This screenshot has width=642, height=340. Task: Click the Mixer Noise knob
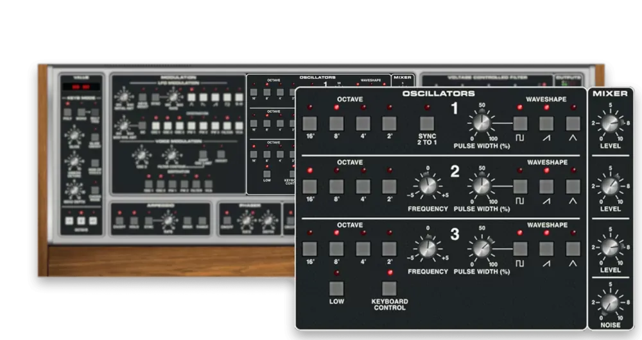coord(610,303)
